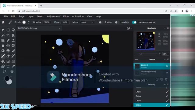Viewport: 195px width, 110px height.
Task: Select the Fill paint bucket tool
Action: [3, 61]
